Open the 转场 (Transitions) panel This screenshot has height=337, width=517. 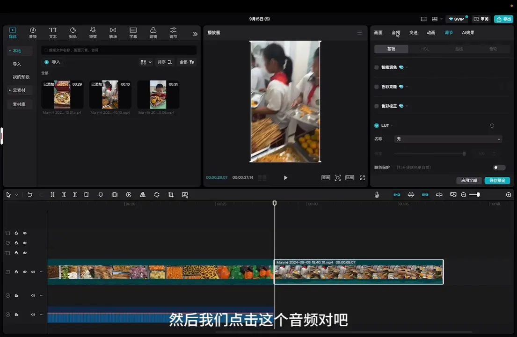click(113, 32)
